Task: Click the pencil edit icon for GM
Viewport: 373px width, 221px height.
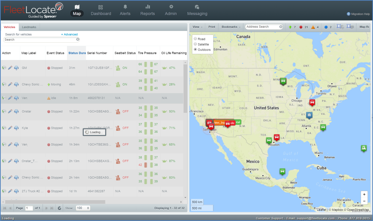Action: [x=10, y=68]
